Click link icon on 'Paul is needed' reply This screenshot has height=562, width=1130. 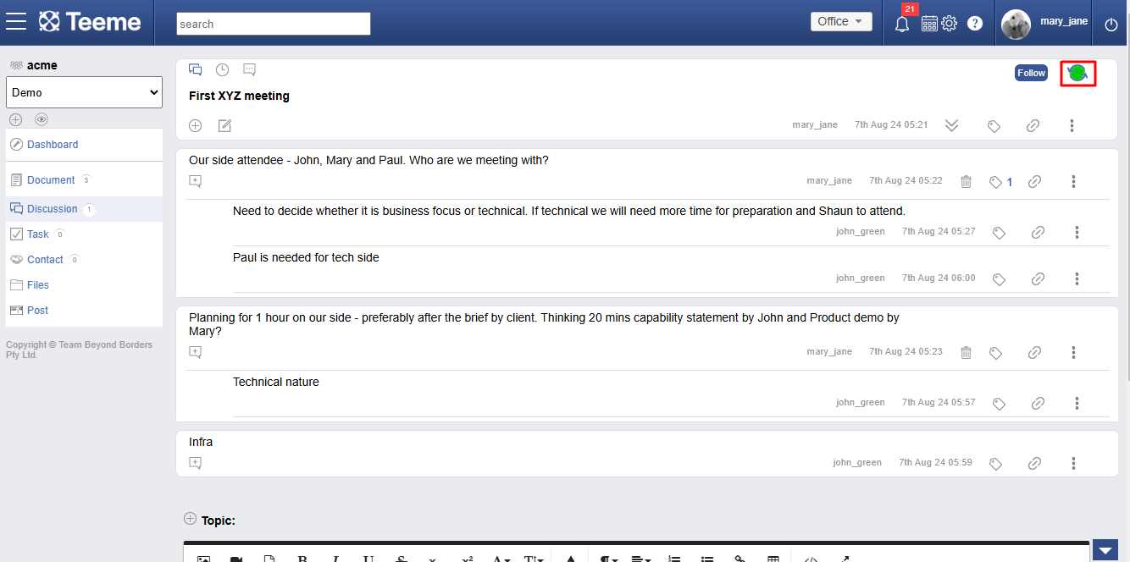pyautogui.click(x=1039, y=278)
